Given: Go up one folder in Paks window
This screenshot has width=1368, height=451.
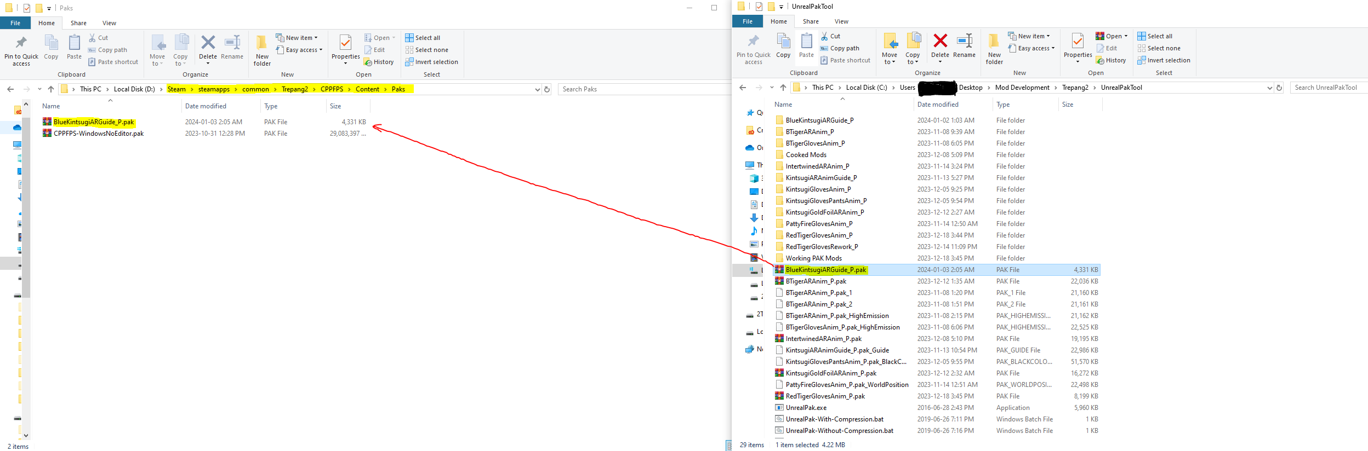Looking at the screenshot, I should [51, 89].
